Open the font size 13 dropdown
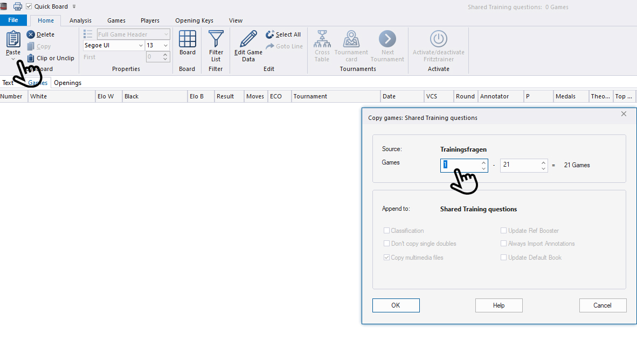This screenshot has width=637, height=342. pyautogui.click(x=165, y=46)
